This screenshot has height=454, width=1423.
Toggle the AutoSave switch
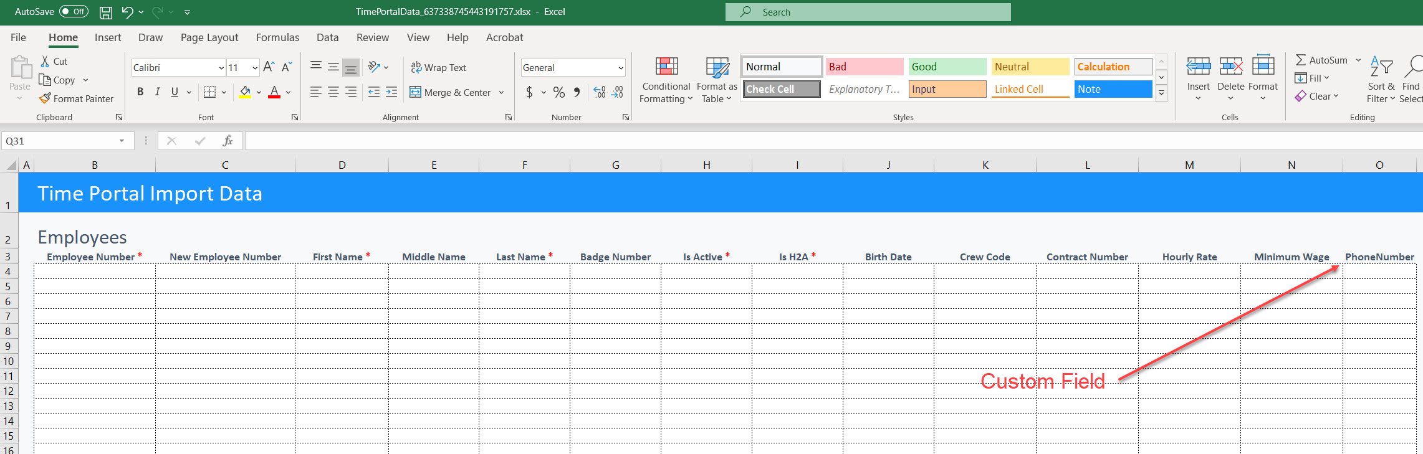74,12
